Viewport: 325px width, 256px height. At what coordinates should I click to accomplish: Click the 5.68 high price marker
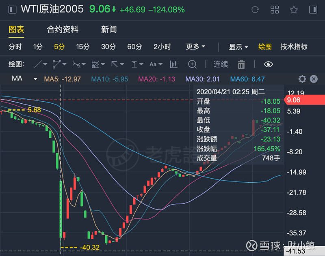(34, 110)
